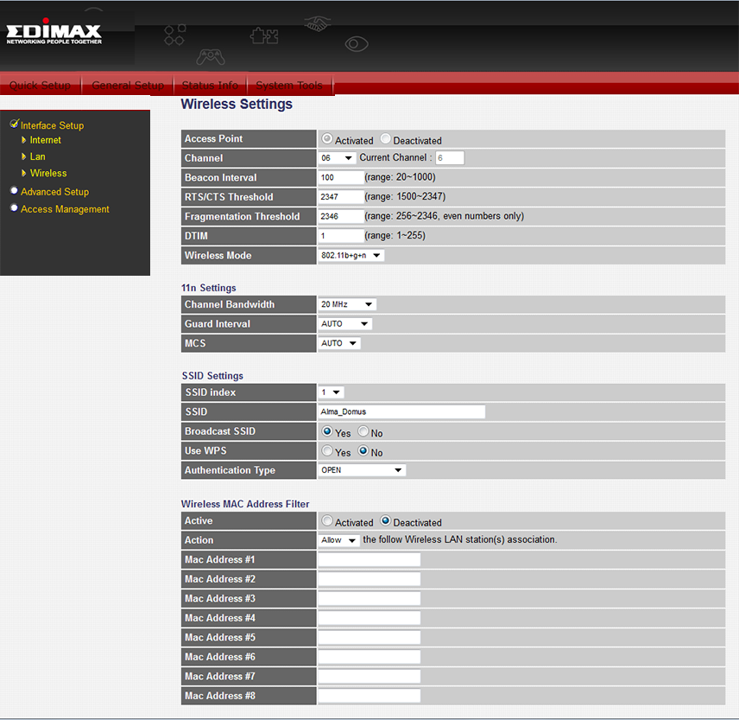739x720 pixels.
Task: Click the Edimax logo in the header
Action: click(x=54, y=35)
